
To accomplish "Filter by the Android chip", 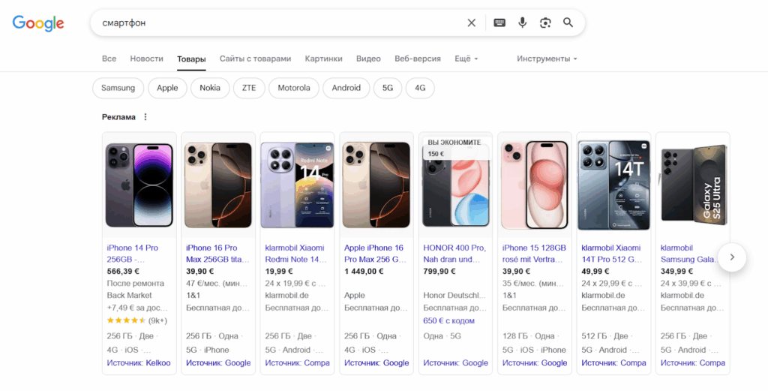I will coord(346,89).
